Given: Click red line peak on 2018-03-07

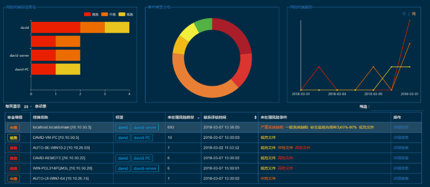Looking at the screenshot, I should coord(410,20).
